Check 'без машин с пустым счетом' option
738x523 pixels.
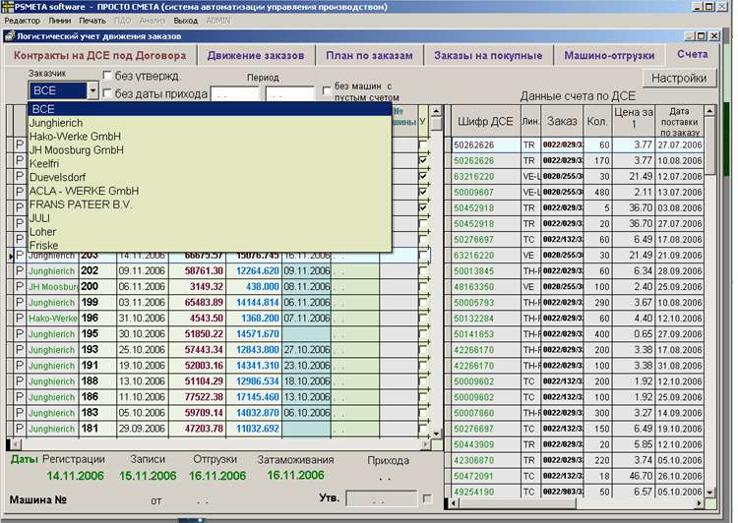point(327,90)
